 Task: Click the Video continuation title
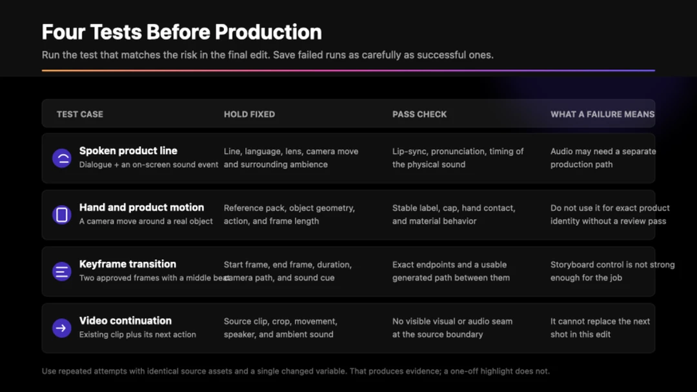point(125,320)
